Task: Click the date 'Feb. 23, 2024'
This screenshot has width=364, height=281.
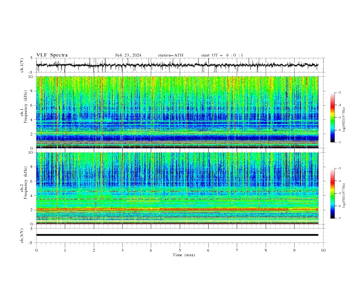Action: click(128, 55)
